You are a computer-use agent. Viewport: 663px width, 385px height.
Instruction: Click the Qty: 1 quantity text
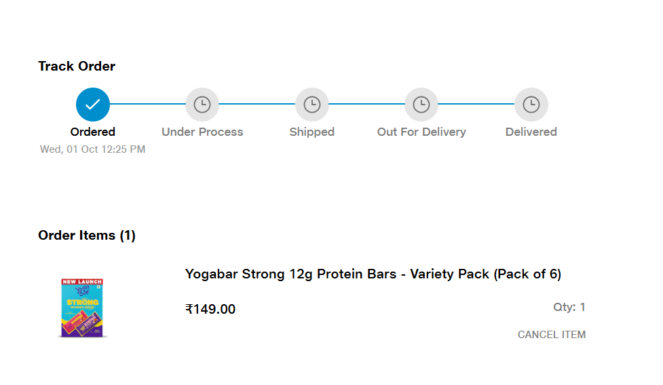(569, 308)
